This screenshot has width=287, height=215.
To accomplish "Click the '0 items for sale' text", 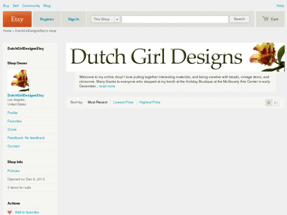I will click(19, 187).
